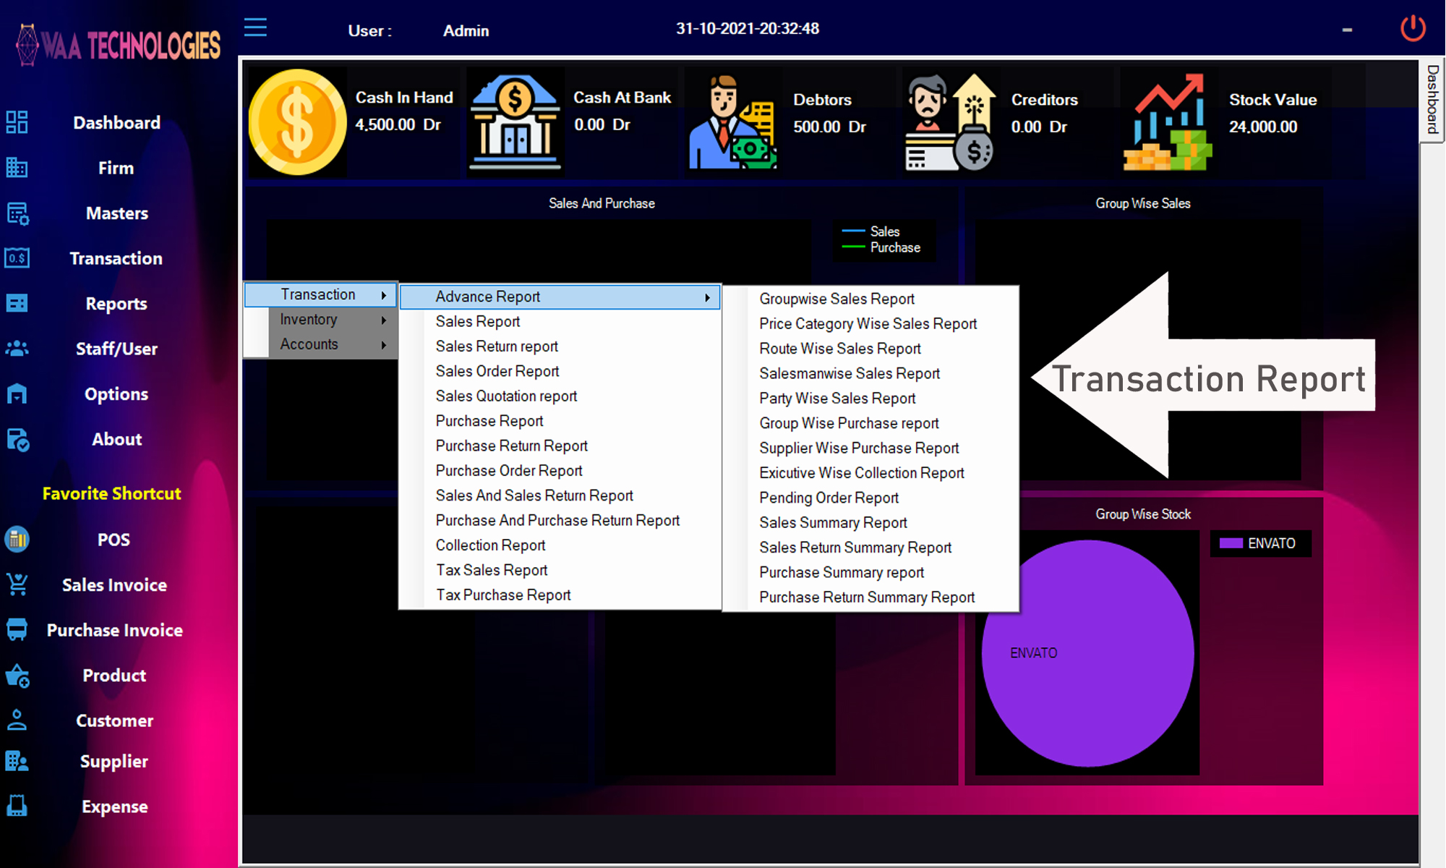Select Tax Purchase Report menu entry
The width and height of the screenshot is (1446, 868).
[503, 595]
